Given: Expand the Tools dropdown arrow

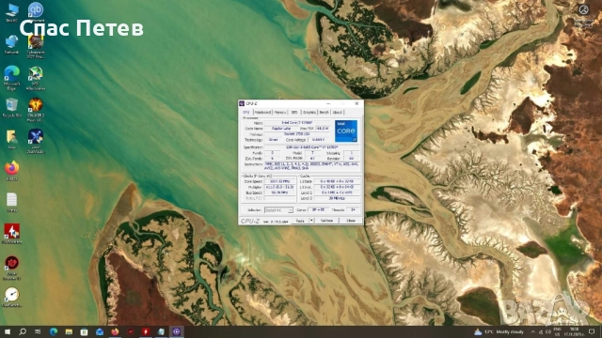Looking at the screenshot, I should [x=311, y=221].
